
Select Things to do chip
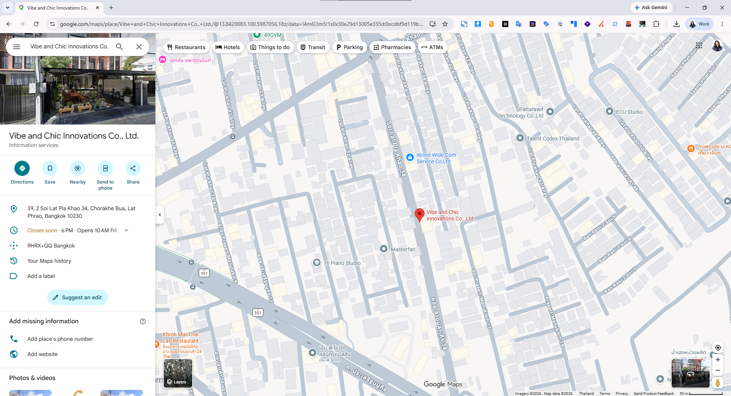pos(270,47)
